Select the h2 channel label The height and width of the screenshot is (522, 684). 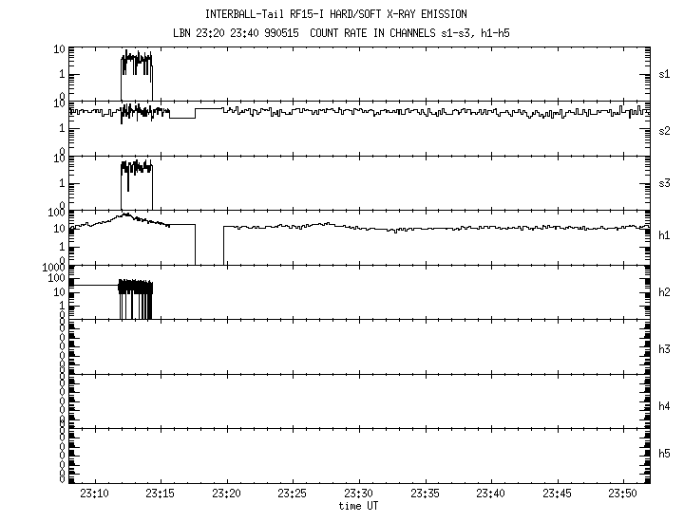click(665, 292)
